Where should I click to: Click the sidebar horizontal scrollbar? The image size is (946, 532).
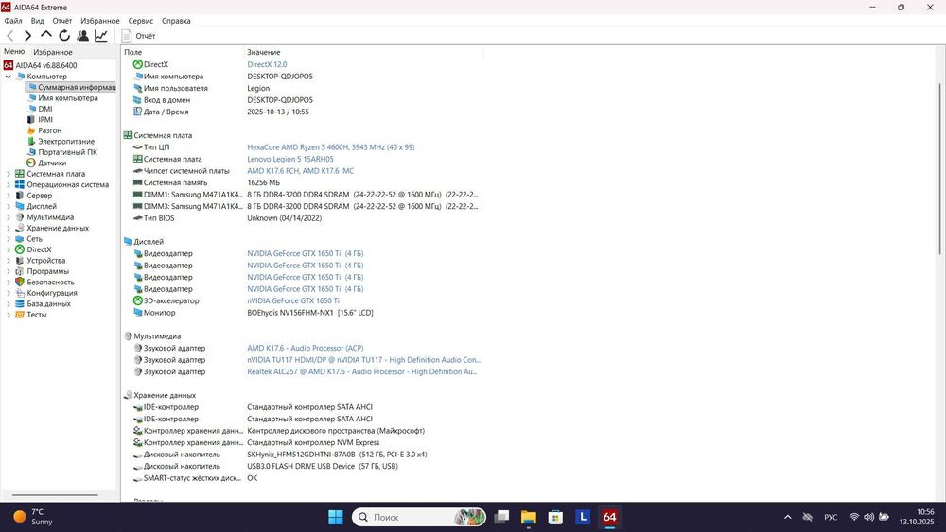[55, 495]
